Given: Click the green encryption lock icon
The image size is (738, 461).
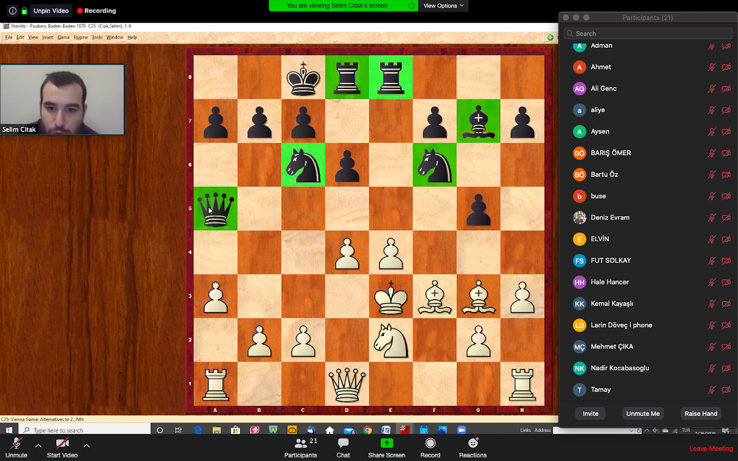Looking at the screenshot, I should click(x=24, y=11).
